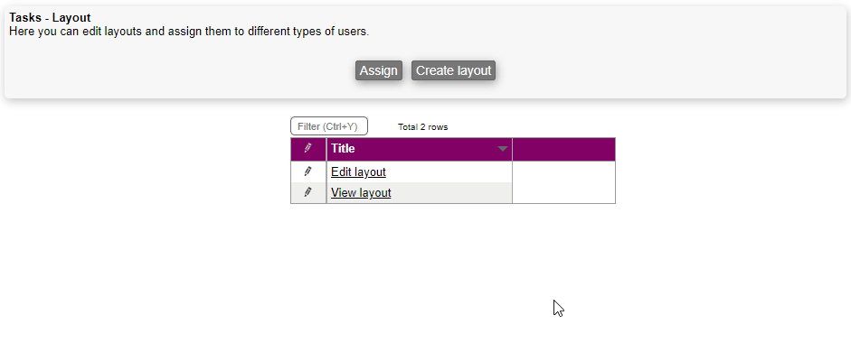Click the pencil icon beside View layout

[x=307, y=192]
